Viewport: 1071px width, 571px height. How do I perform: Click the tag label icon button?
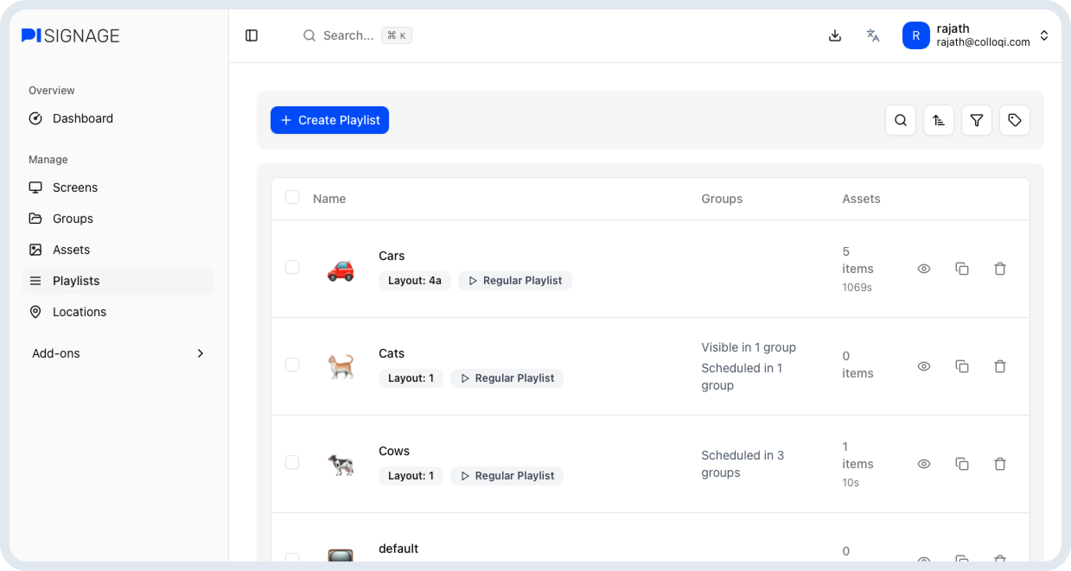tap(1014, 120)
